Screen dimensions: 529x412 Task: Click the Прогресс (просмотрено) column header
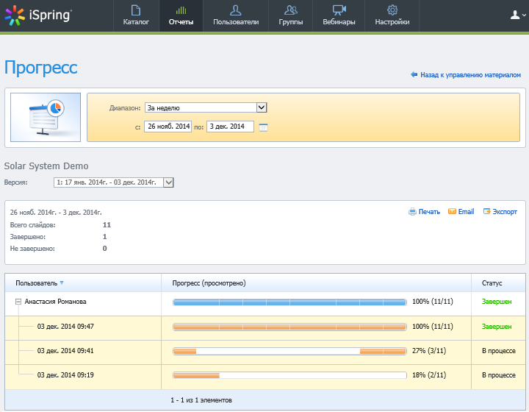[x=209, y=283]
